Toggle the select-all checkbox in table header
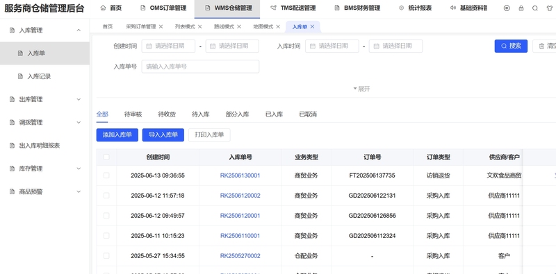The image size is (556, 274). click(x=106, y=157)
